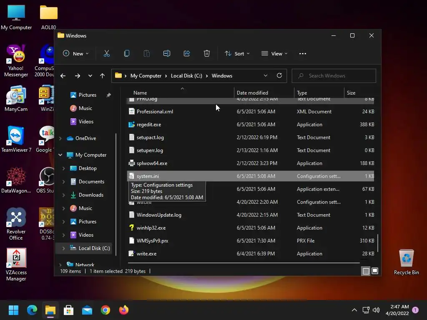The width and height of the screenshot is (427, 320).
Task: Open the Recycle Bin desktop icon
Action: pos(406,262)
